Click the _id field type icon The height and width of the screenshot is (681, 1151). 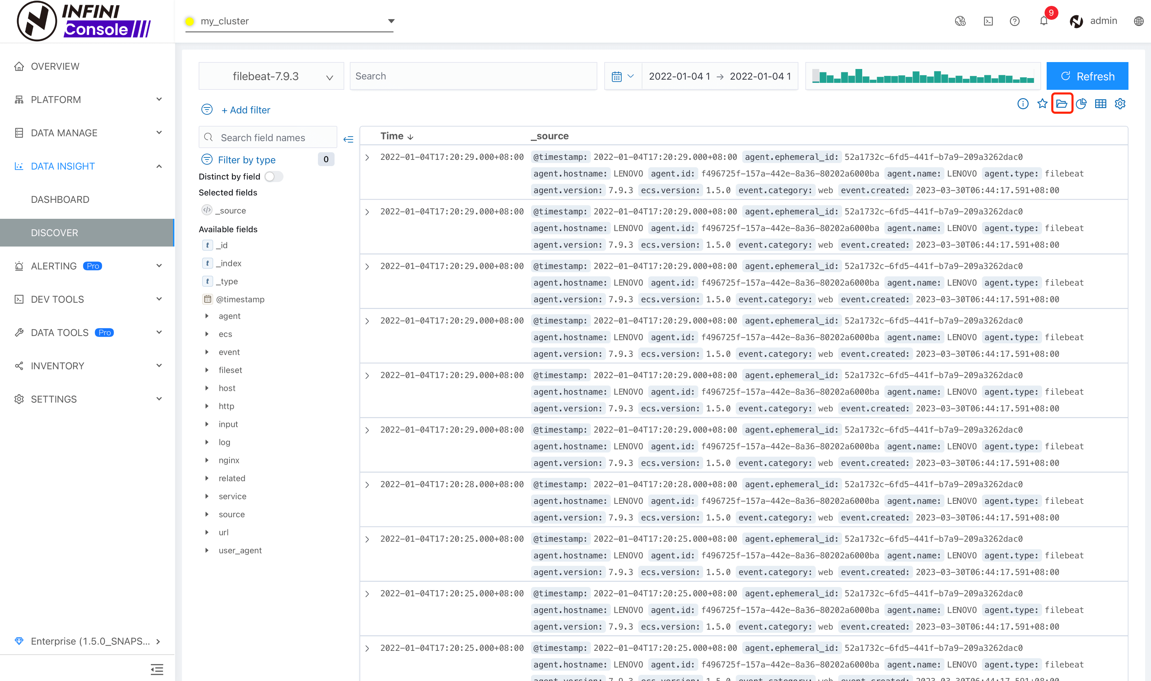[x=207, y=245]
